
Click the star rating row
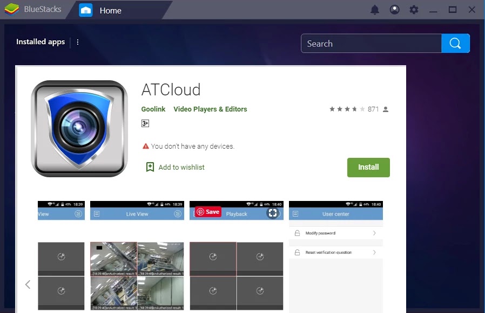(347, 109)
